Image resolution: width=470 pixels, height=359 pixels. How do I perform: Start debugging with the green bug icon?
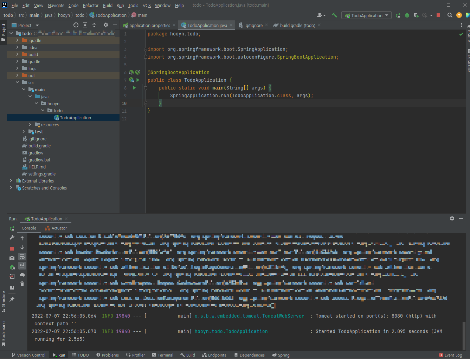[407, 15]
